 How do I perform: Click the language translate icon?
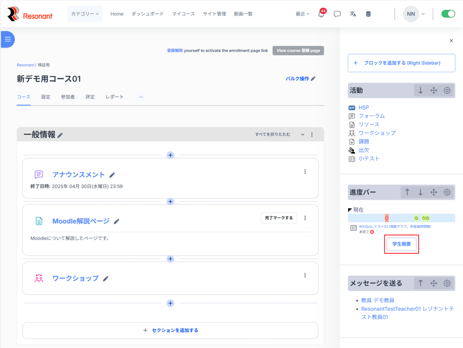[353, 14]
